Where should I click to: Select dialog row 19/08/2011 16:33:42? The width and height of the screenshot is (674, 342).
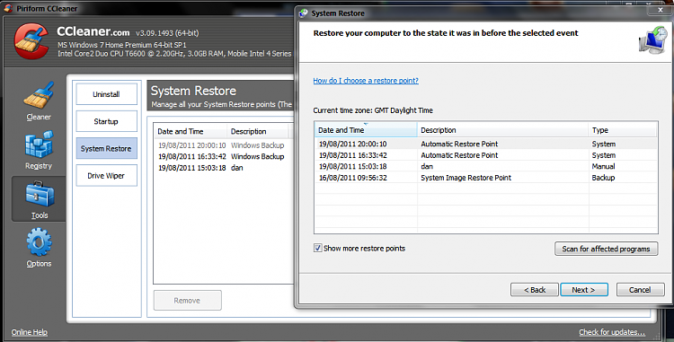485,155
